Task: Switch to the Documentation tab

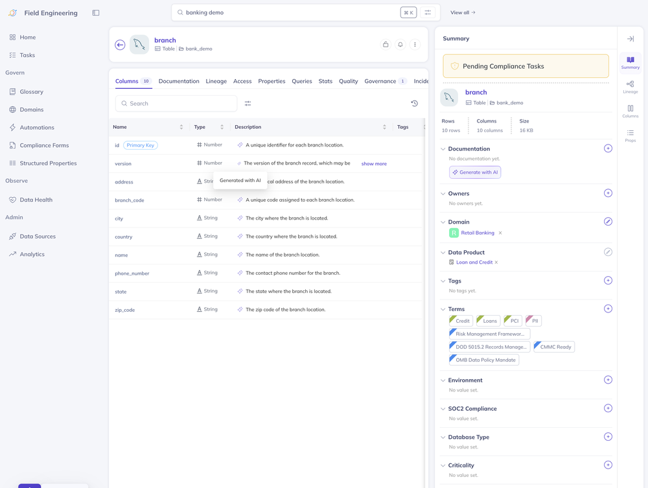Action: [179, 81]
